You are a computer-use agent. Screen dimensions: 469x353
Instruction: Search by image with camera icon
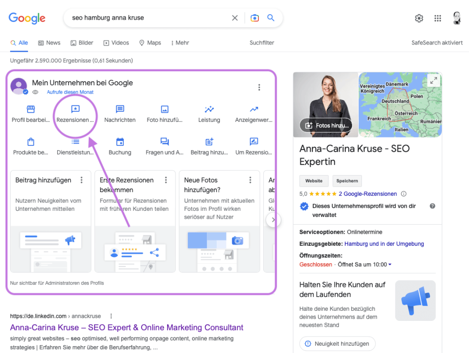(x=255, y=18)
